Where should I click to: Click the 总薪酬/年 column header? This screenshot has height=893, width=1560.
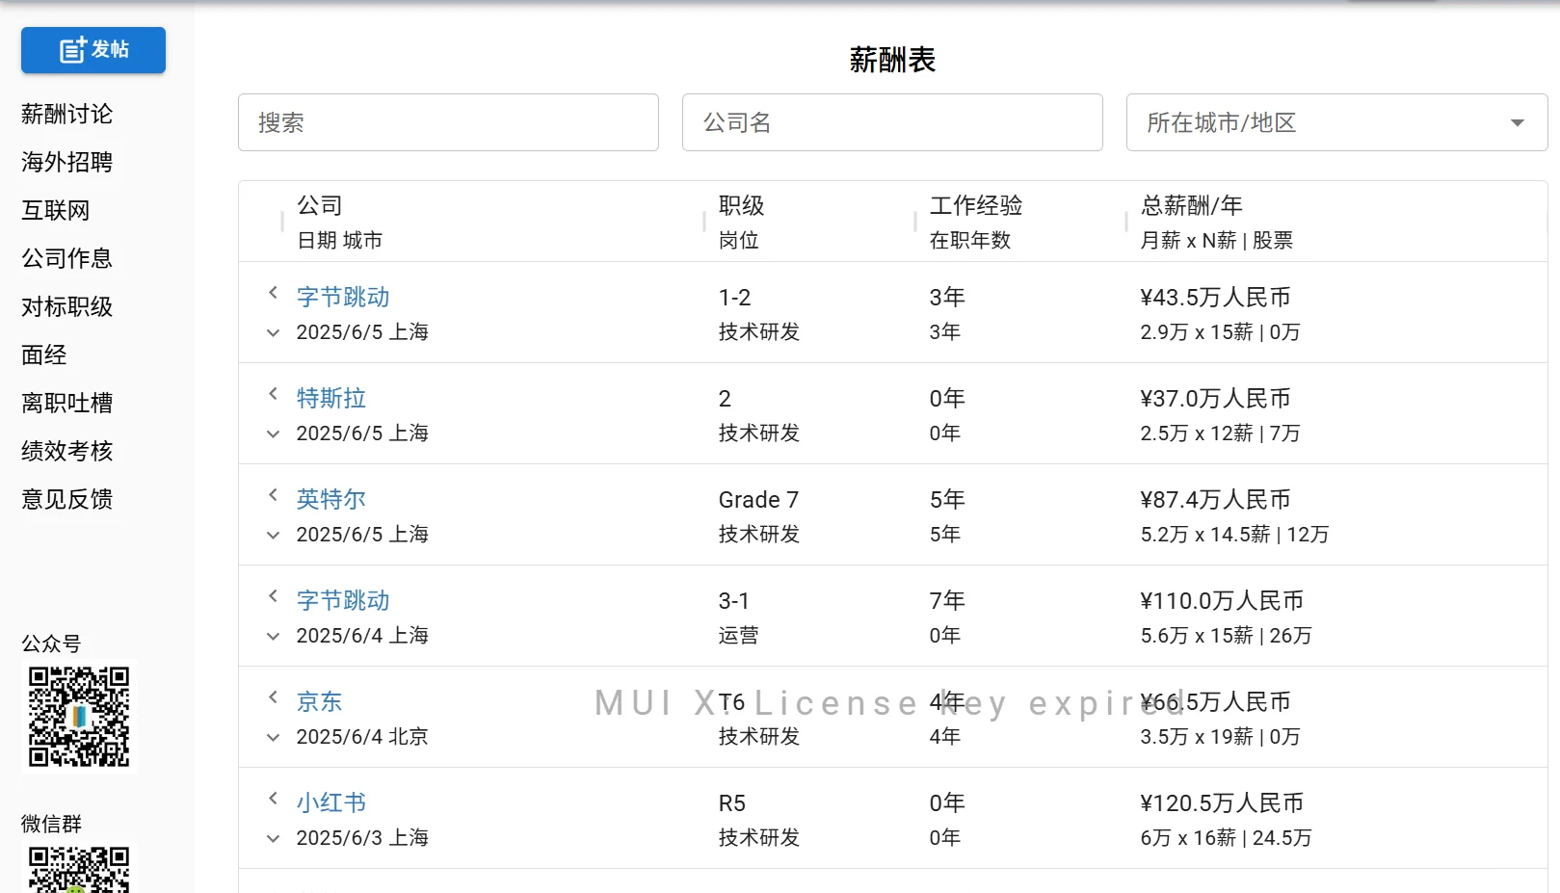[x=1192, y=205]
